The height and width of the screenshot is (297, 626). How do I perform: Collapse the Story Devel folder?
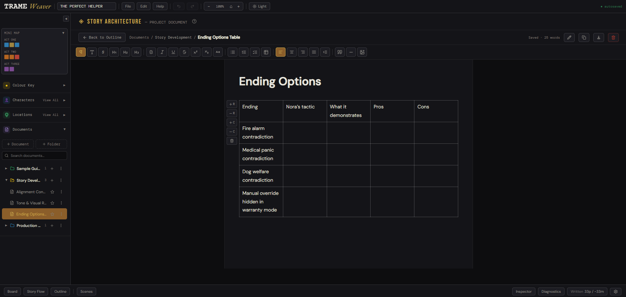pyautogui.click(x=6, y=180)
